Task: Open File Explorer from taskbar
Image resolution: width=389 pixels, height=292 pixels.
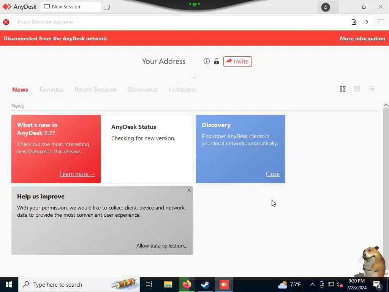Action: point(168,284)
